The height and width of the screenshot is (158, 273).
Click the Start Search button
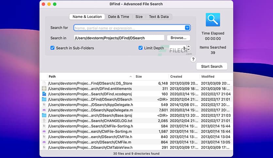(x=212, y=66)
